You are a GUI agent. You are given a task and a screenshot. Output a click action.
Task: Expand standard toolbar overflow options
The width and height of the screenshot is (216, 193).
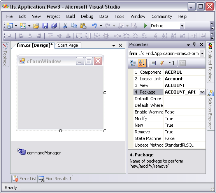click(x=212, y=26)
